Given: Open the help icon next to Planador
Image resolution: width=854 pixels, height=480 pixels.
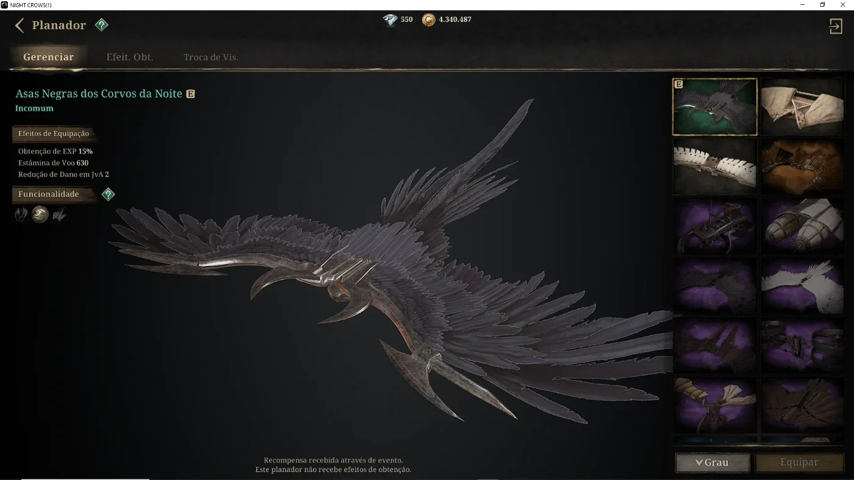Looking at the screenshot, I should pyautogui.click(x=102, y=25).
